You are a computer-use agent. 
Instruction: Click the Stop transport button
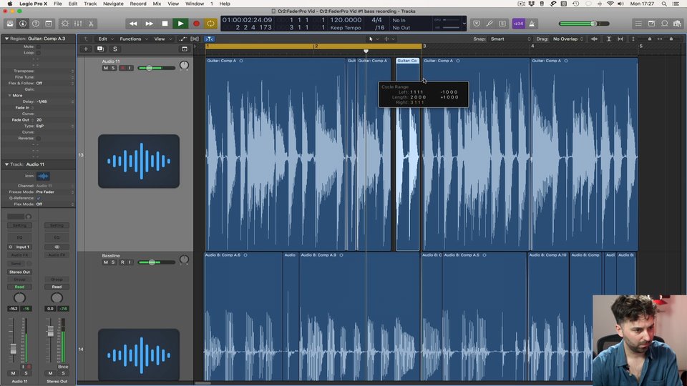click(165, 24)
